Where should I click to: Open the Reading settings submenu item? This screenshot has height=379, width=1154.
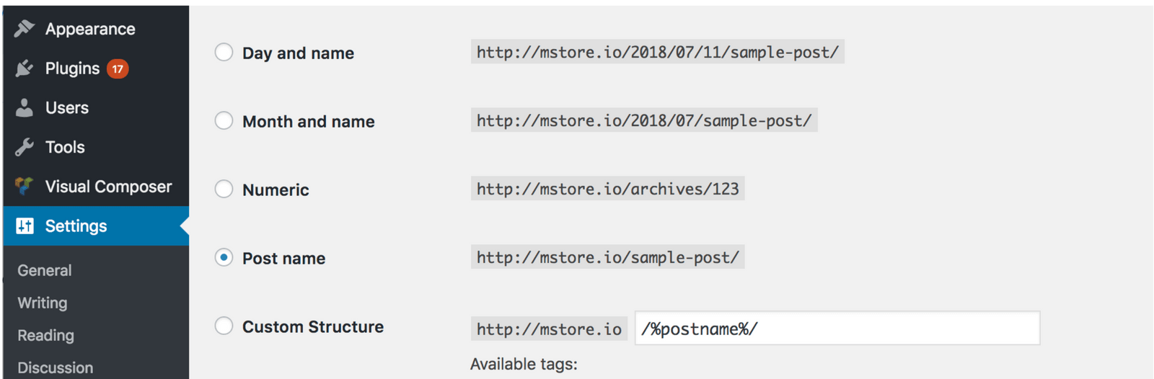click(46, 336)
